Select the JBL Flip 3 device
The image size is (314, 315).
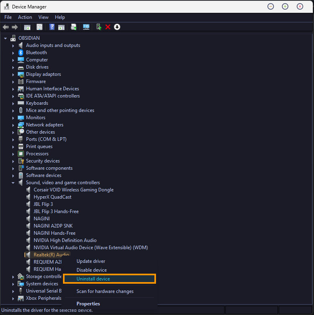tap(43, 204)
